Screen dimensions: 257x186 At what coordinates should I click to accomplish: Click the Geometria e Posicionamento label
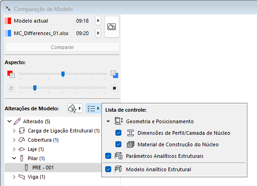pos(160,121)
